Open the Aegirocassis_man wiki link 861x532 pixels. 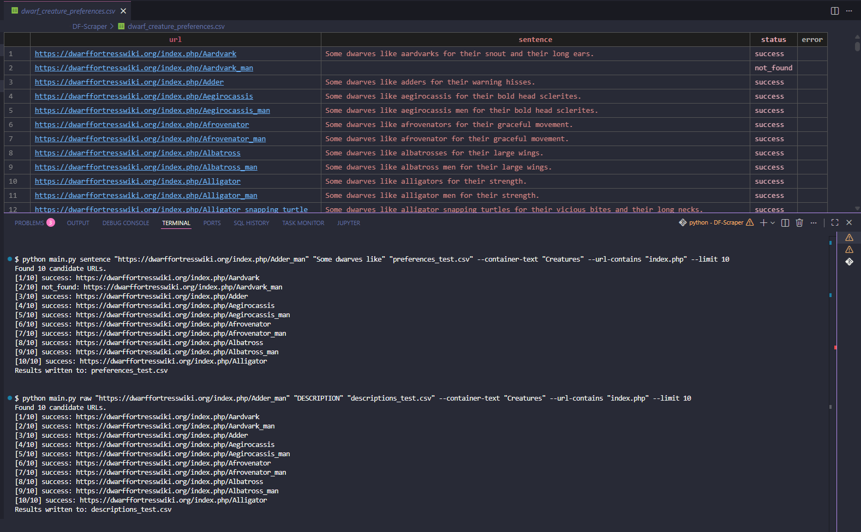152,110
